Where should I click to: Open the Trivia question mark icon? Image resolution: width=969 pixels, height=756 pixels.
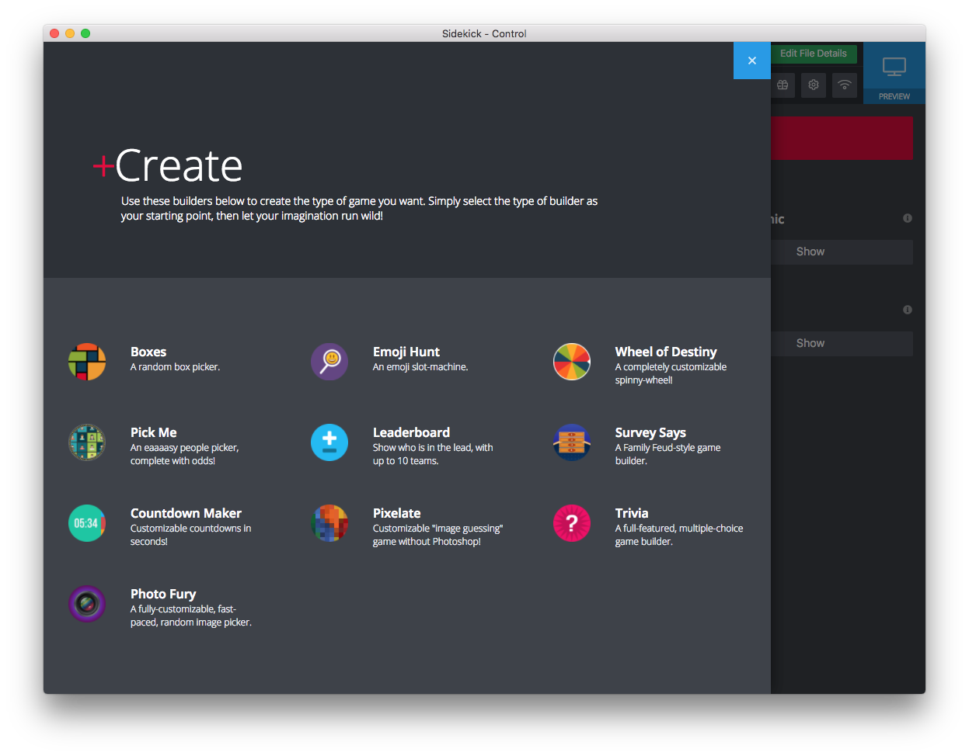pyautogui.click(x=572, y=523)
